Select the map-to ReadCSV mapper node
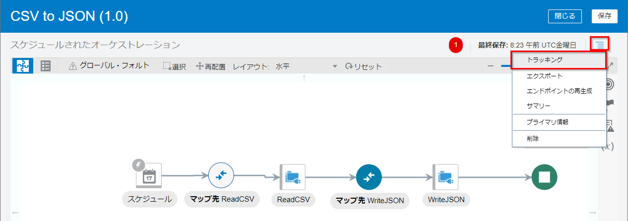The image size is (628, 221). tap(221, 176)
